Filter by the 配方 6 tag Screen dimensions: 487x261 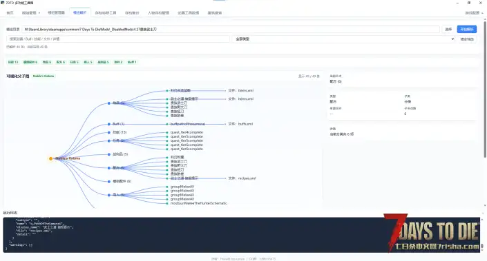pyautogui.click(x=61, y=62)
